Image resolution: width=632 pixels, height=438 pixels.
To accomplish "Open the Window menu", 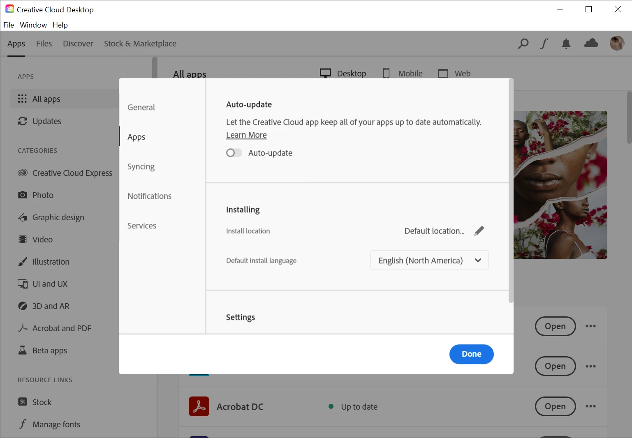I will coord(33,25).
